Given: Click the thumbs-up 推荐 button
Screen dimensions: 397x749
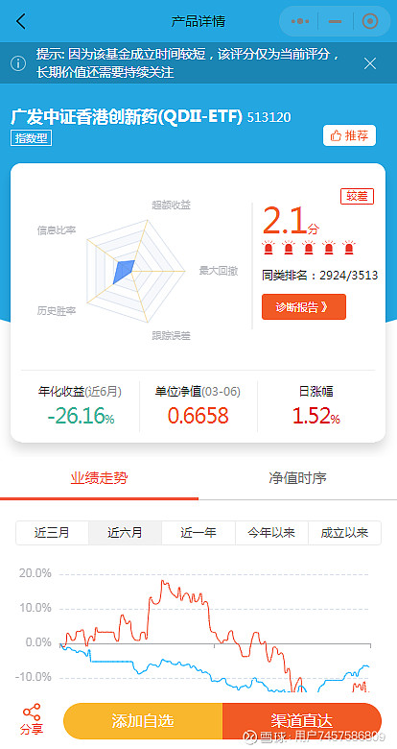Looking at the screenshot, I should [x=349, y=135].
